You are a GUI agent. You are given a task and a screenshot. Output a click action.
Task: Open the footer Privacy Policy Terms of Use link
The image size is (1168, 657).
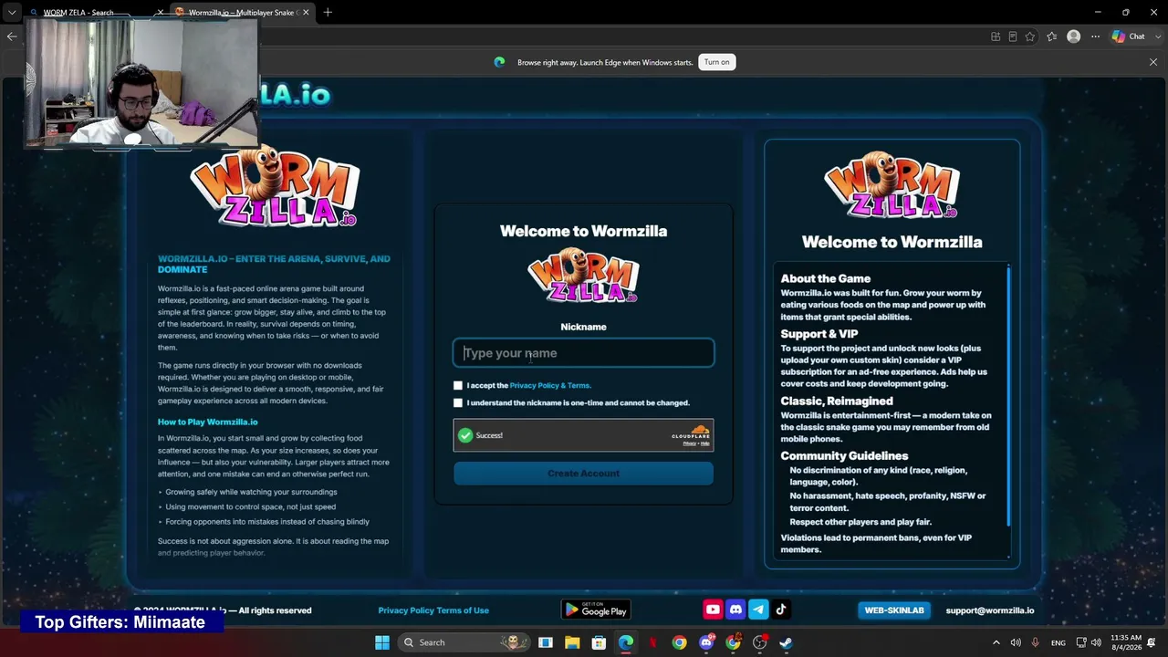click(433, 610)
